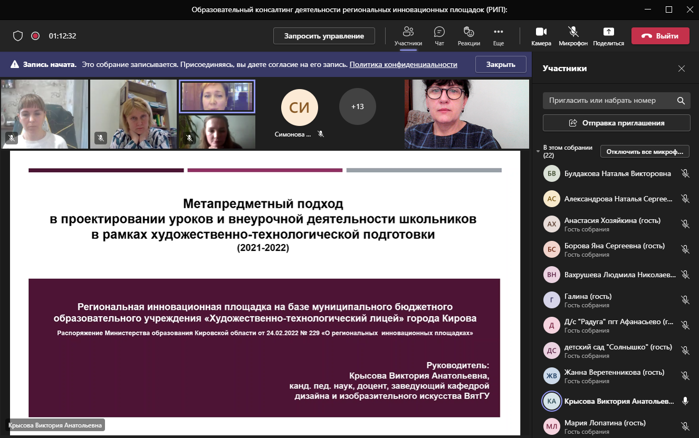Viewport: 699px width, 438px height.
Task: Click the shield security icon
Action: tap(18, 36)
